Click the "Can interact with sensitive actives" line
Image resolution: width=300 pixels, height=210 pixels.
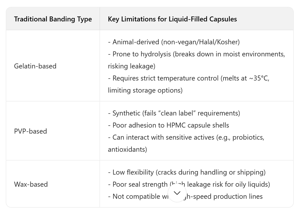(186, 137)
